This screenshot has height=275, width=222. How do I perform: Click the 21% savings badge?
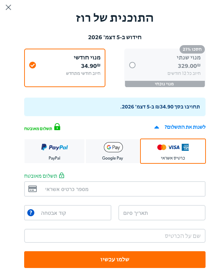[192, 49]
